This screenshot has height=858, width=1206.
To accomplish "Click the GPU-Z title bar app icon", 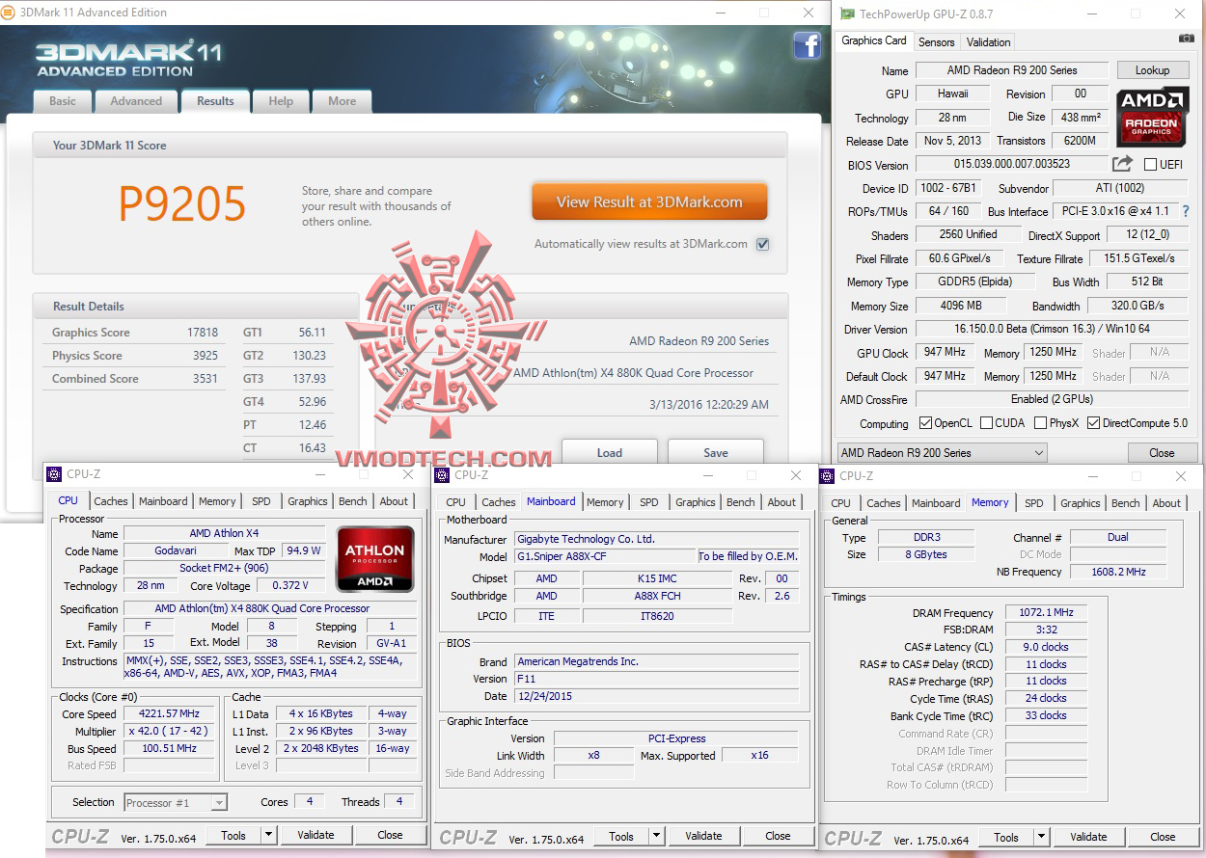I will click(847, 13).
